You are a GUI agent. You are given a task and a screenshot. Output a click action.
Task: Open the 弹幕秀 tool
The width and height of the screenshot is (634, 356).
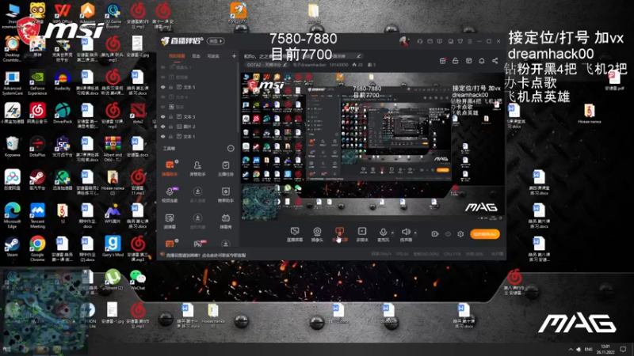click(226, 222)
